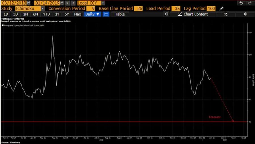Click the Ichimoku study field
The height and width of the screenshot is (144, 255).
[28, 8]
